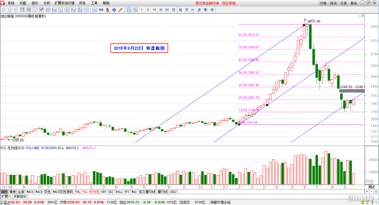Screen dimensions: 379x205
Task: Click the candlestick chart icon
Action: click(x=41, y=10)
